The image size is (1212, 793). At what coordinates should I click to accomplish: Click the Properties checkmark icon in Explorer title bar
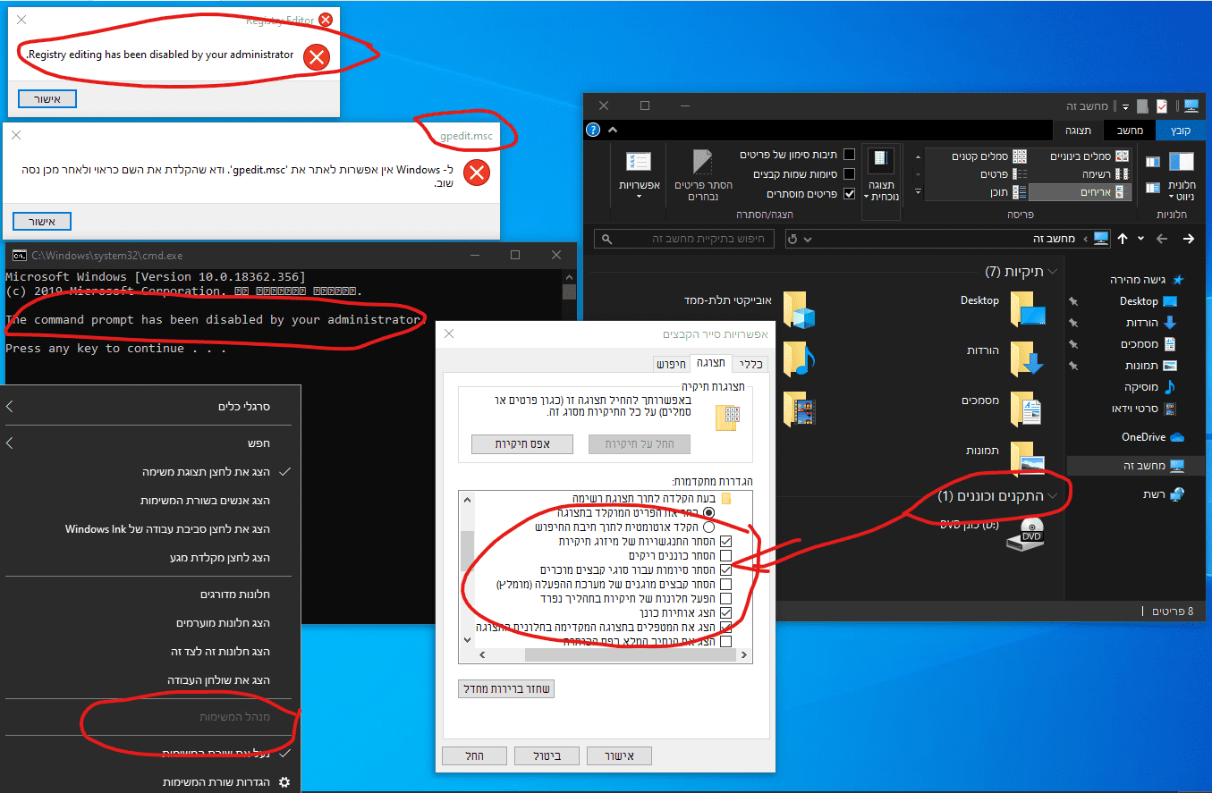(x=1161, y=106)
